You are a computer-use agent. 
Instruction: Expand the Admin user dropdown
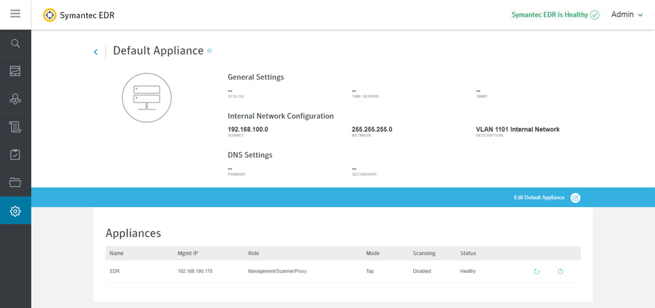[x=627, y=15]
